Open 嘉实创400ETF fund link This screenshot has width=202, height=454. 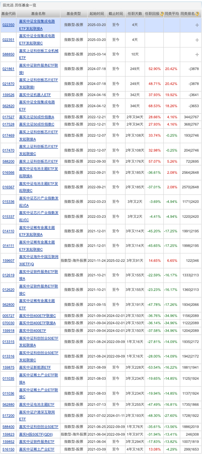coord(33,330)
